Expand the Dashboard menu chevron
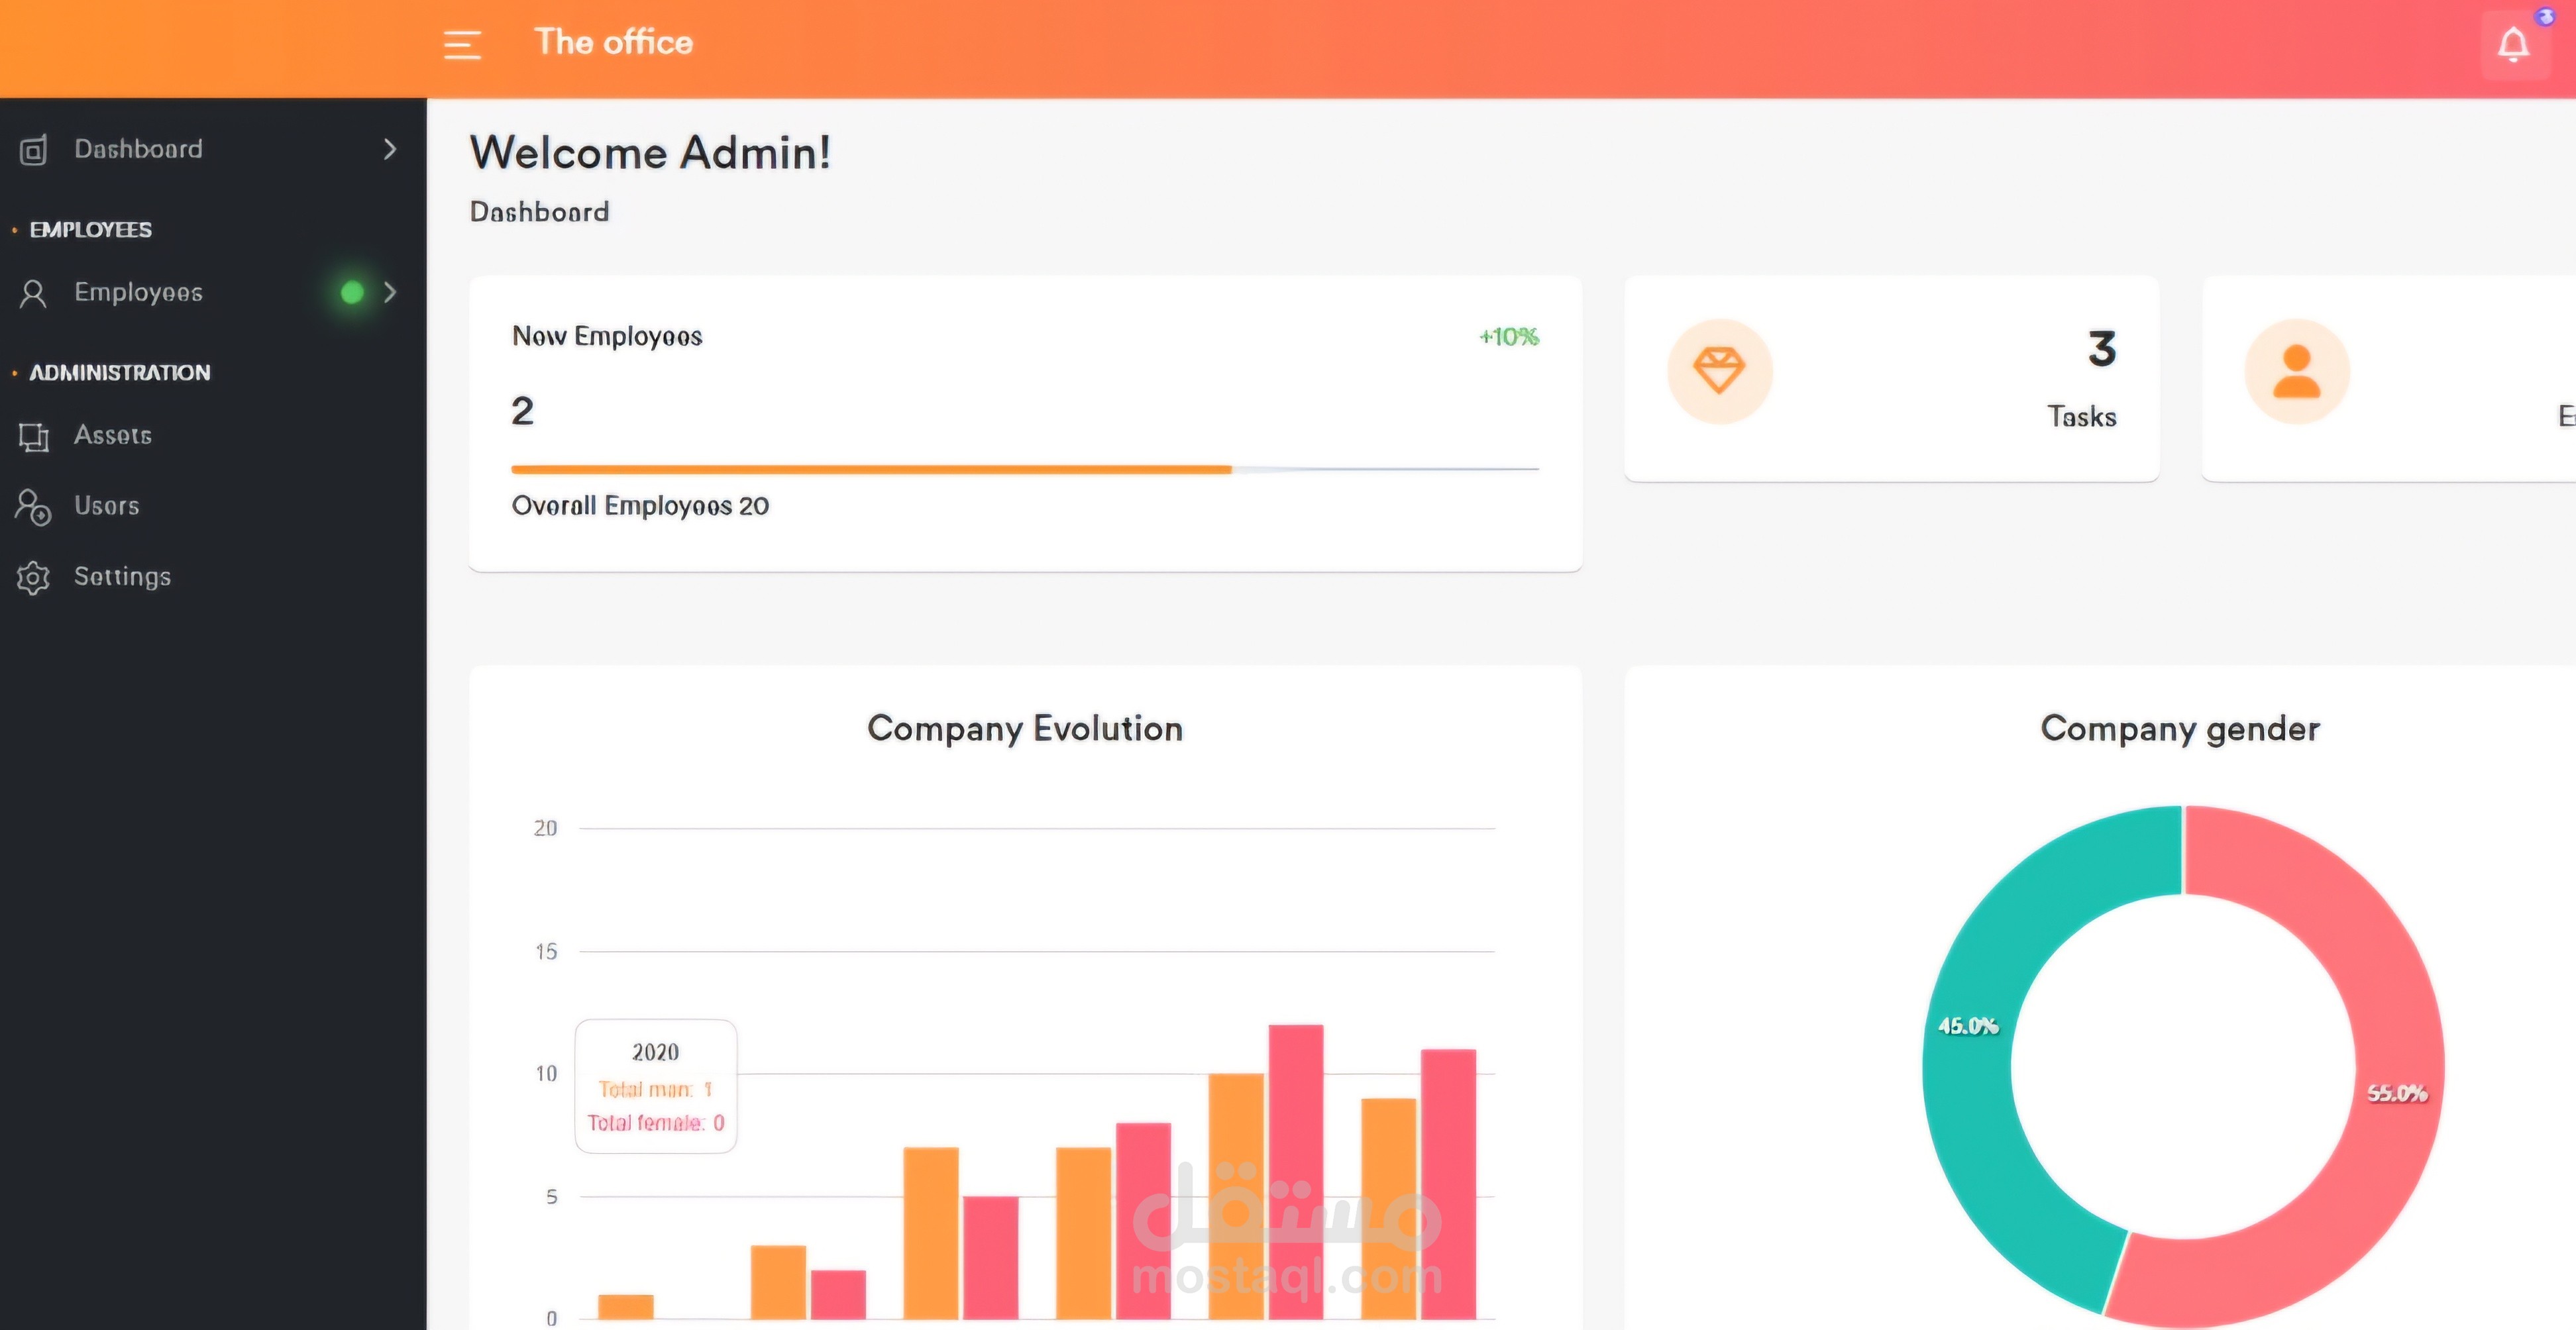2576x1330 pixels. [x=390, y=149]
